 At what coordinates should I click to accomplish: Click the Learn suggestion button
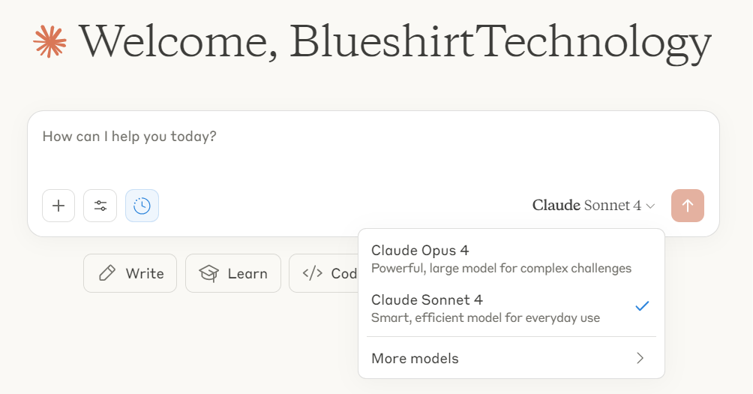(x=233, y=273)
